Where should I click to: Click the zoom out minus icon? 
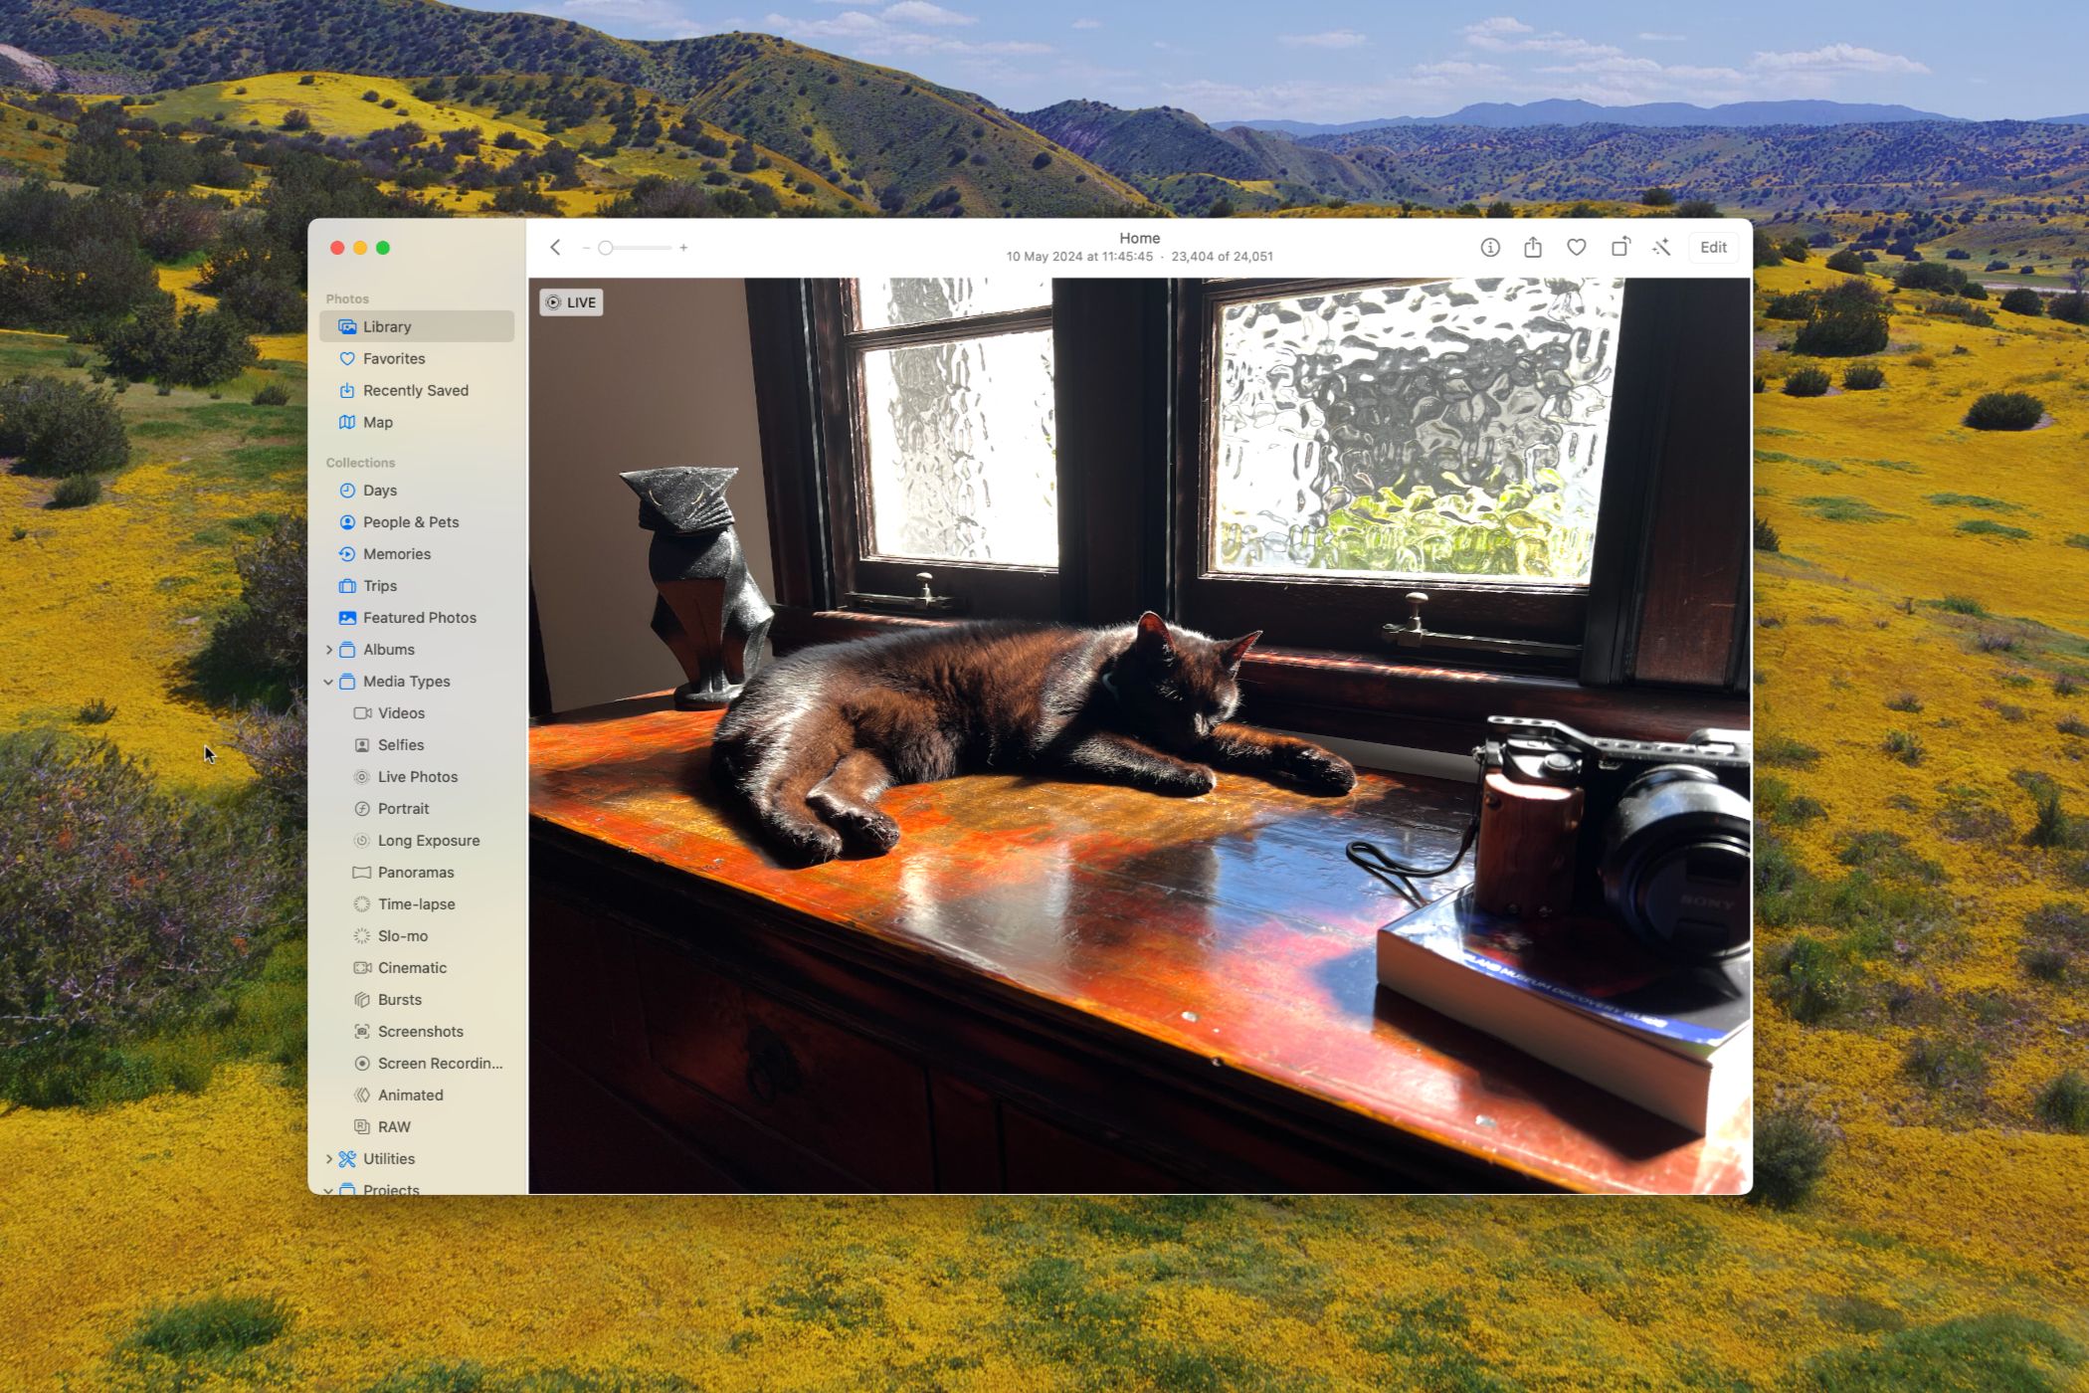click(x=586, y=248)
